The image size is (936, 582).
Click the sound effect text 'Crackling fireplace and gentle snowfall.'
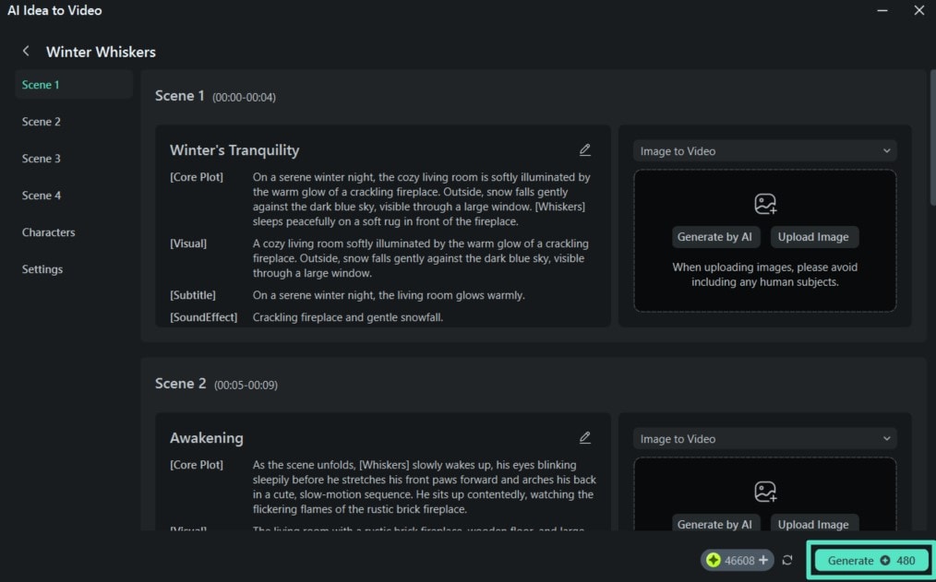[x=348, y=317]
